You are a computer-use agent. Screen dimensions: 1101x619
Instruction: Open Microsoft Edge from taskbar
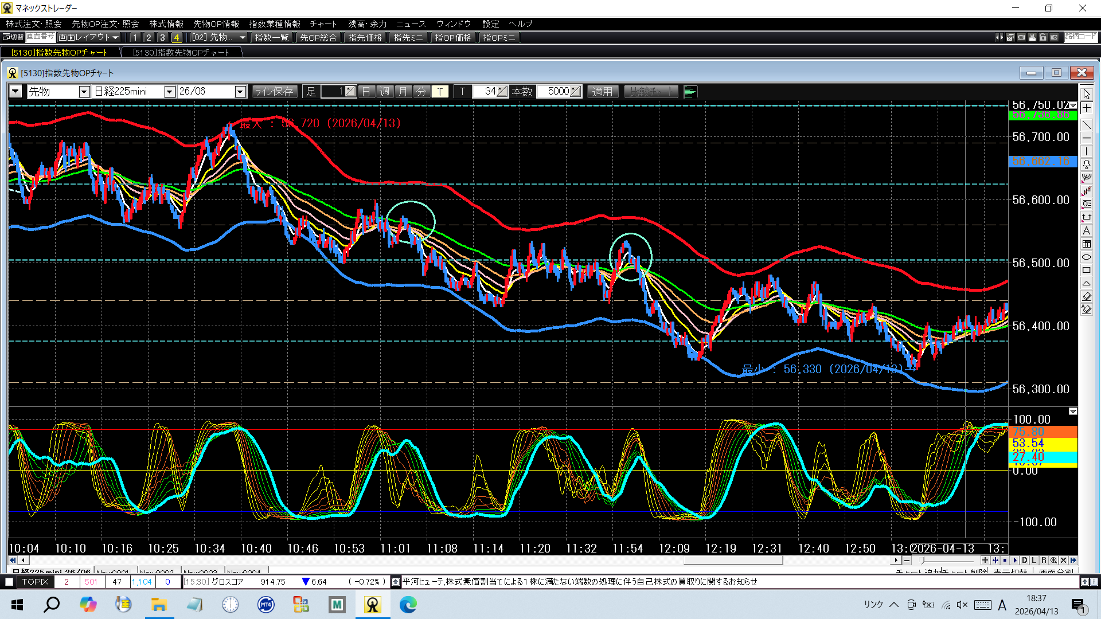point(408,605)
